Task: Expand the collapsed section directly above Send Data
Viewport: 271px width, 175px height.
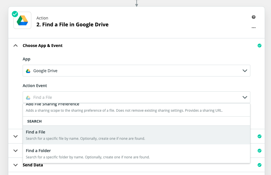Action: tap(16, 151)
